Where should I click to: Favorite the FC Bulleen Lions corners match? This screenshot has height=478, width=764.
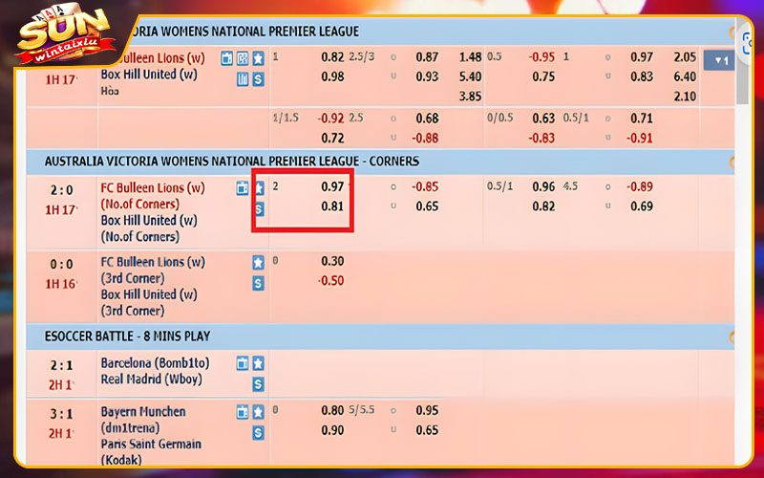[258, 189]
